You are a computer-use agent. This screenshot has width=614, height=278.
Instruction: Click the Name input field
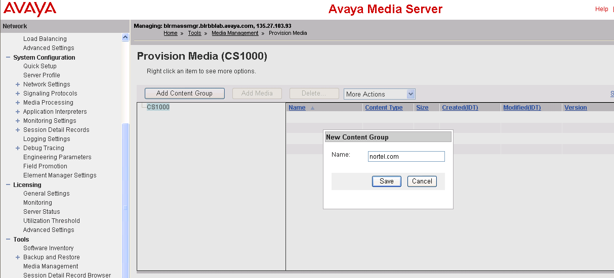click(x=406, y=157)
